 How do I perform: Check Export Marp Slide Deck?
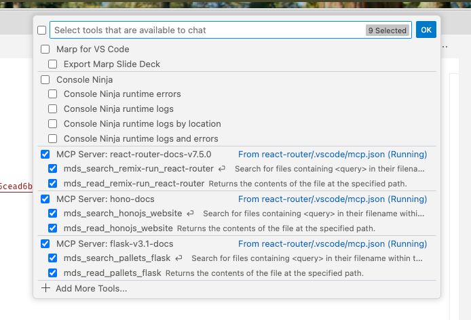tap(53, 64)
